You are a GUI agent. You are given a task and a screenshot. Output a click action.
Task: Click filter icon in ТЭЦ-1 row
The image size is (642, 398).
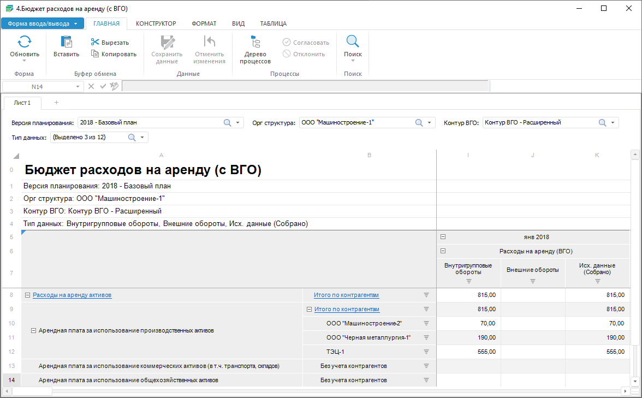pyautogui.click(x=426, y=352)
